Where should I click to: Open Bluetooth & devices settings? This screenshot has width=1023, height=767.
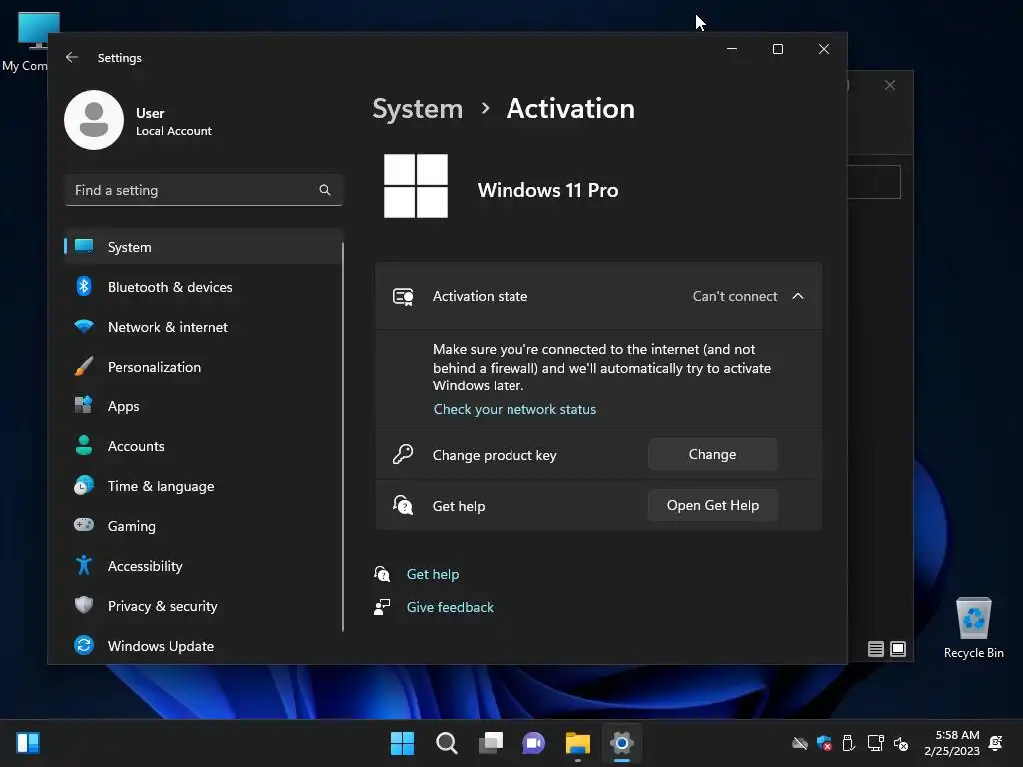pos(203,287)
